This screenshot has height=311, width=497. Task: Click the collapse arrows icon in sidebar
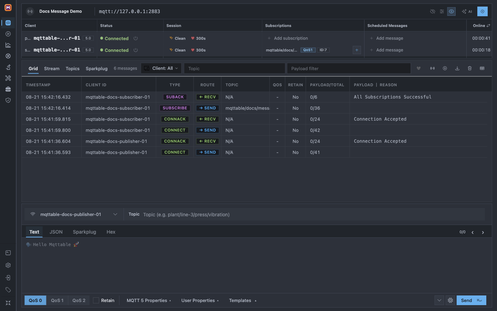click(8, 303)
